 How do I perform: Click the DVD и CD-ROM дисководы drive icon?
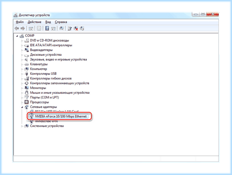click(27, 40)
